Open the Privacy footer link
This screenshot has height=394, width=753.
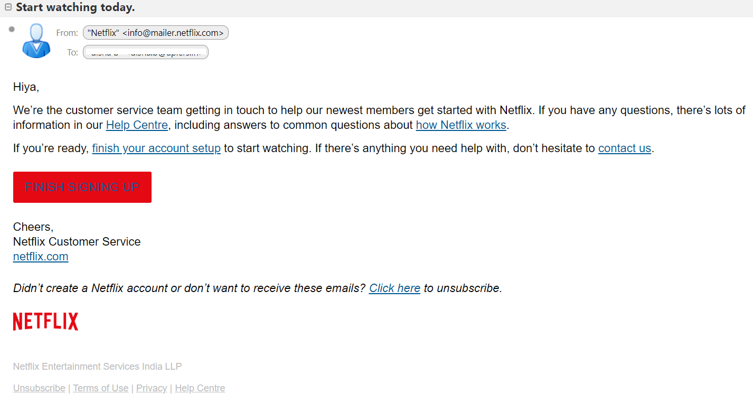[x=152, y=388]
